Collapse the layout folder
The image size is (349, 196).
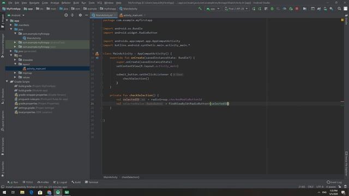click(15, 64)
